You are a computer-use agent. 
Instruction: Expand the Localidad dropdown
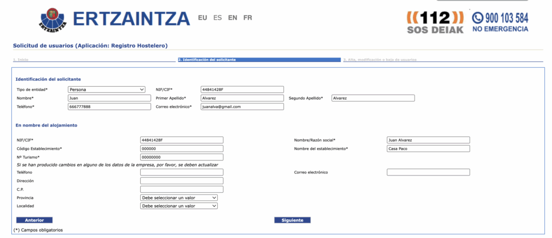[x=179, y=206]
